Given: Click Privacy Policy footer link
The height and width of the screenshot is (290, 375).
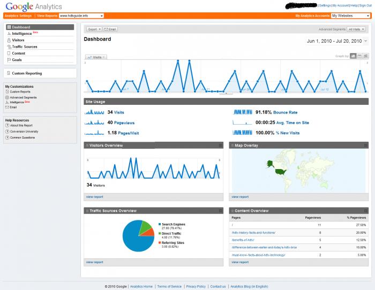Looking at the screenshot, I should click(196, 286).
